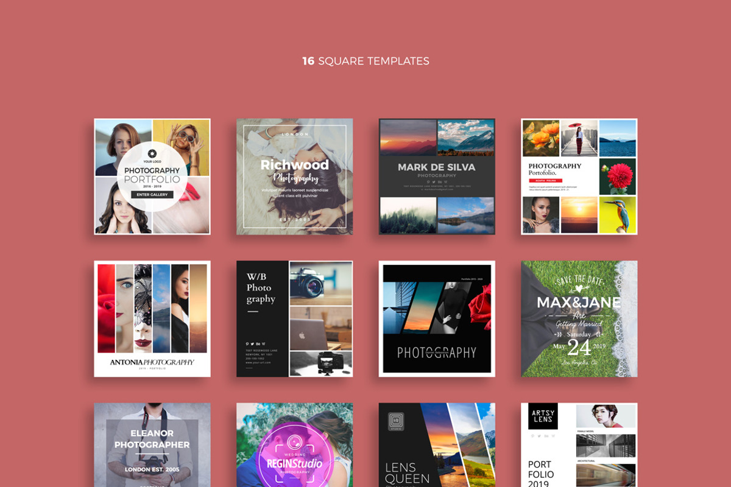Click the WordPress icon on Mark De Silva template

[x=445, y=182]
